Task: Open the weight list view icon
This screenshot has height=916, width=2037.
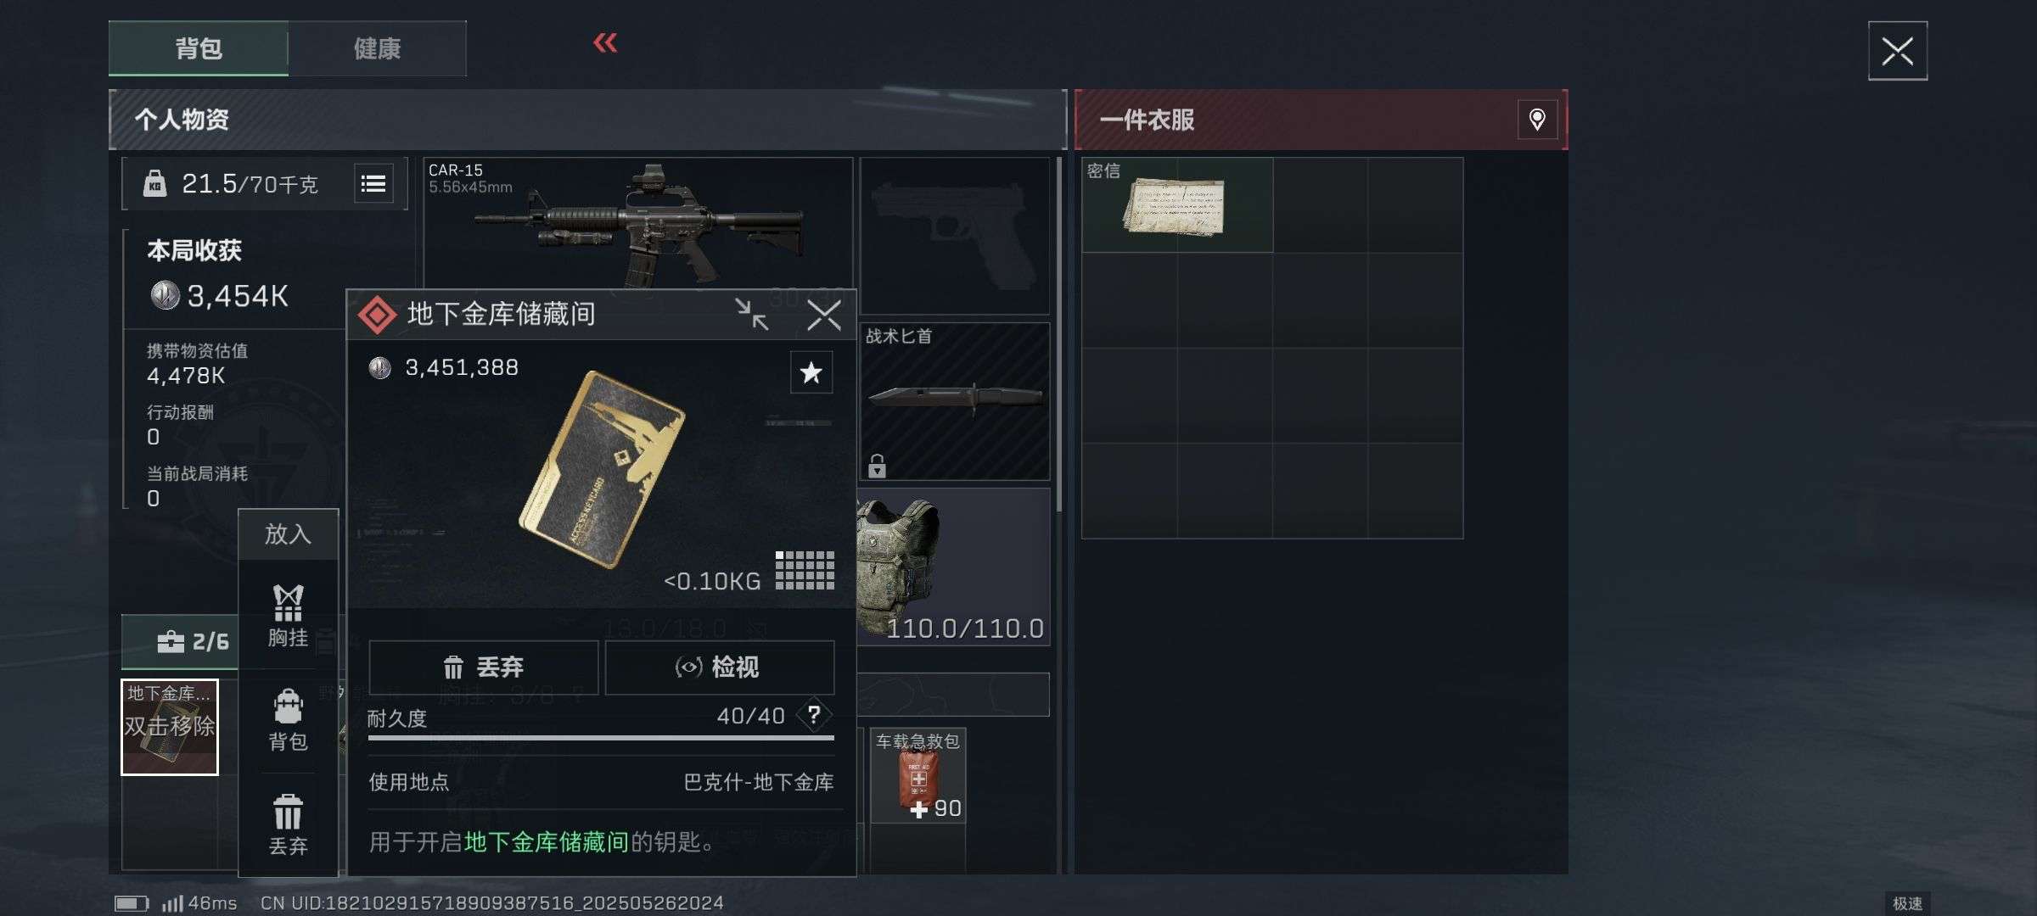Action: click(373, 183)
